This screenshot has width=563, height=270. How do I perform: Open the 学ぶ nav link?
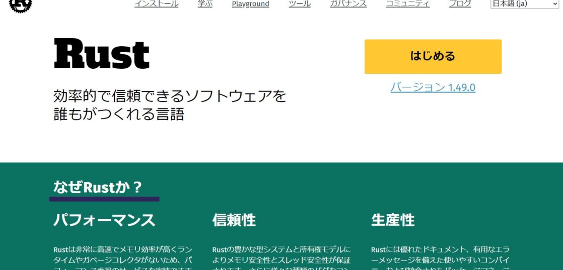pos(205,4)
